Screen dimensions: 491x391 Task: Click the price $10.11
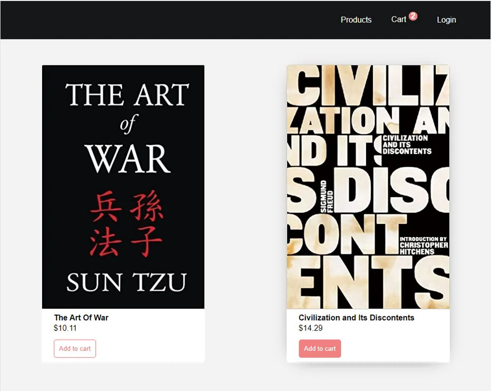point(65,328)
